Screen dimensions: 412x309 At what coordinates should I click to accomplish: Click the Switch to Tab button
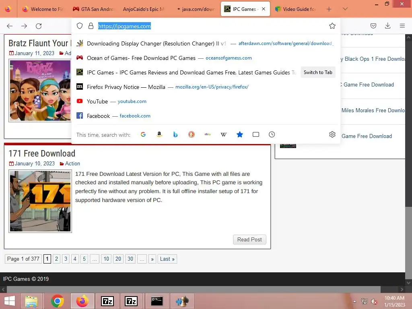pos(318,72)
